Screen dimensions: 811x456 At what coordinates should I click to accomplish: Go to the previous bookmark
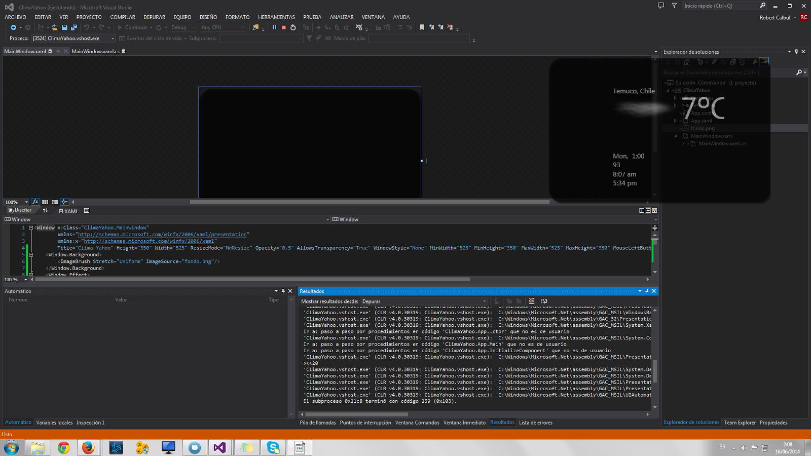point(431,27)
